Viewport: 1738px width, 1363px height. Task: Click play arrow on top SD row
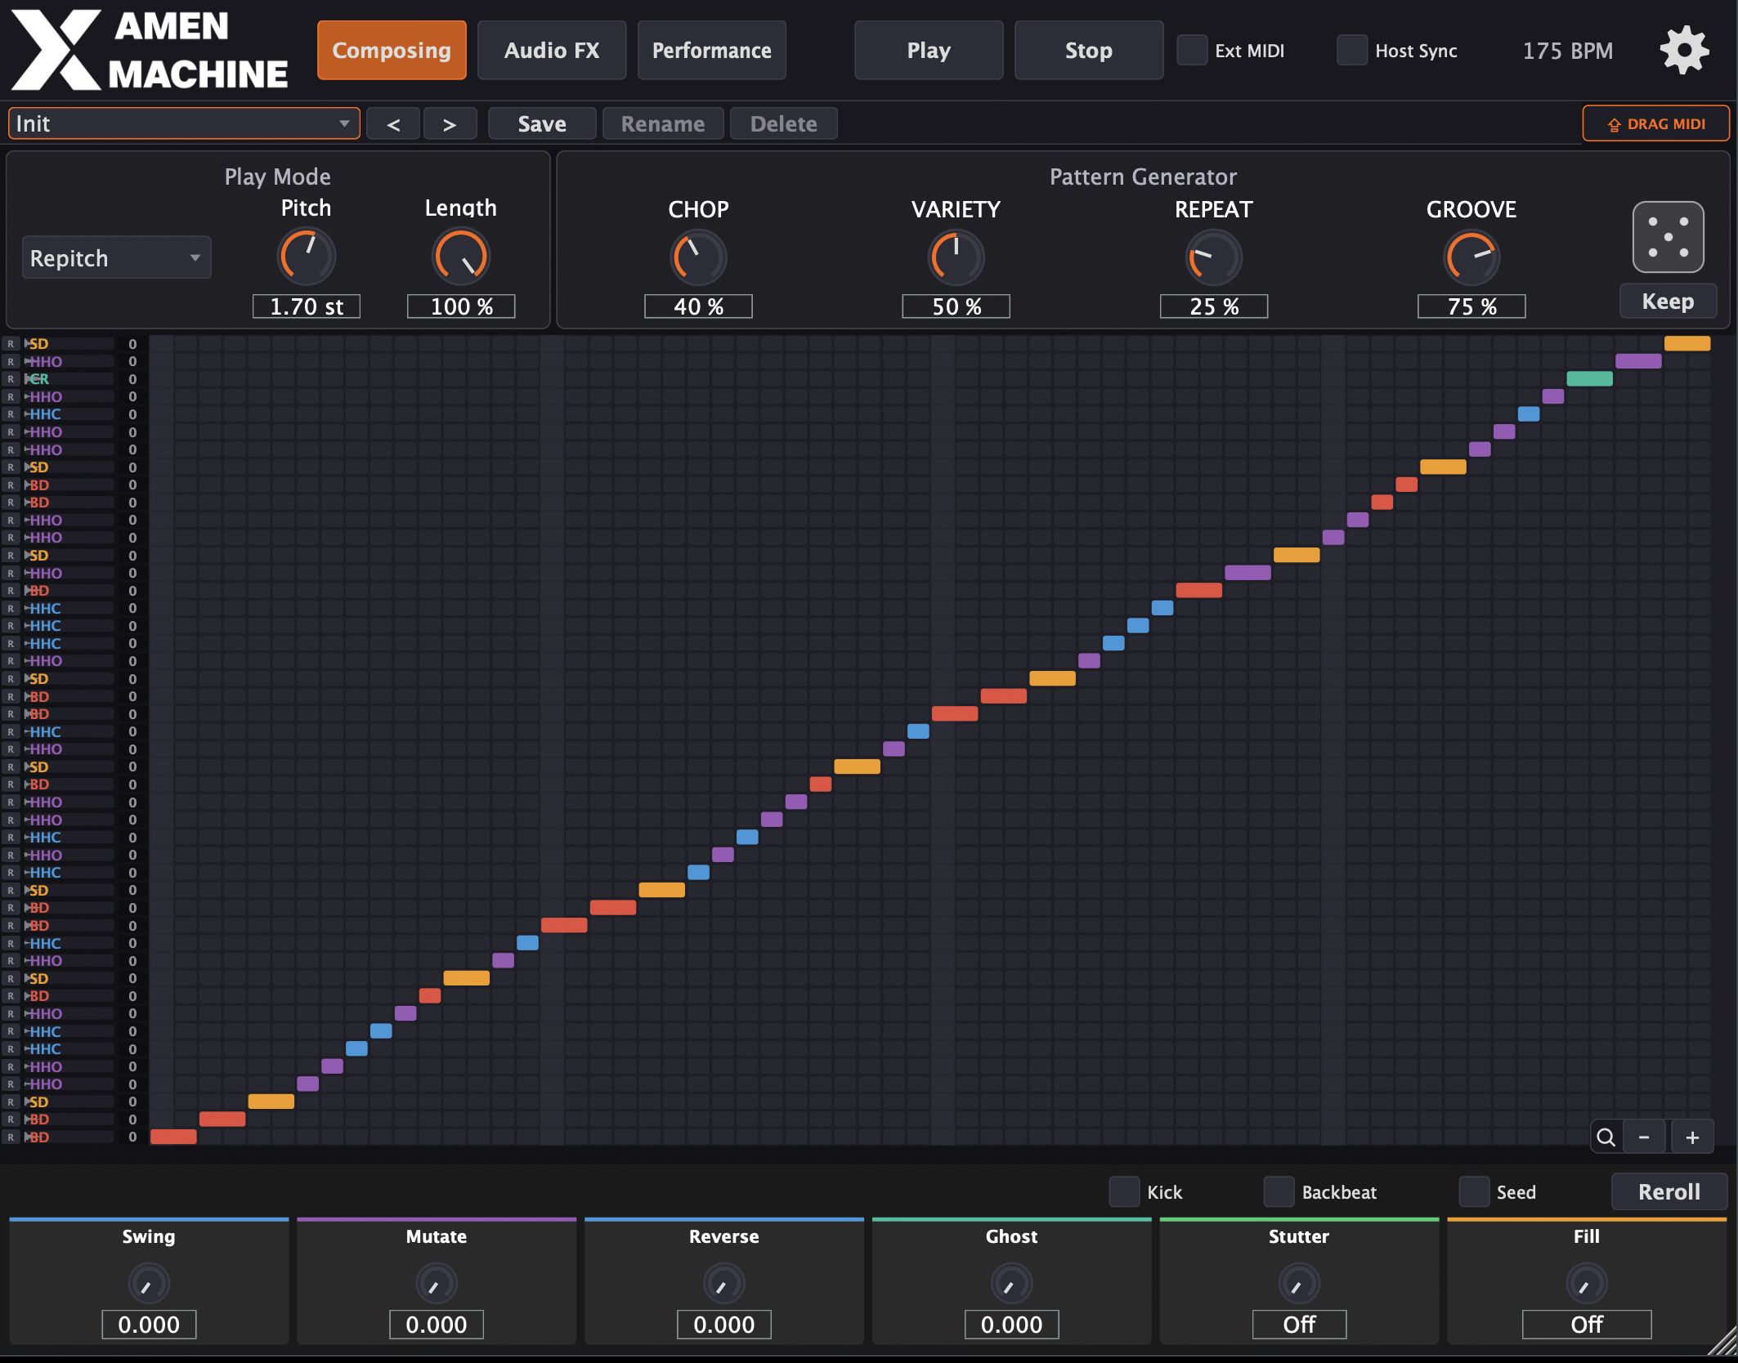tap(27, 344)
